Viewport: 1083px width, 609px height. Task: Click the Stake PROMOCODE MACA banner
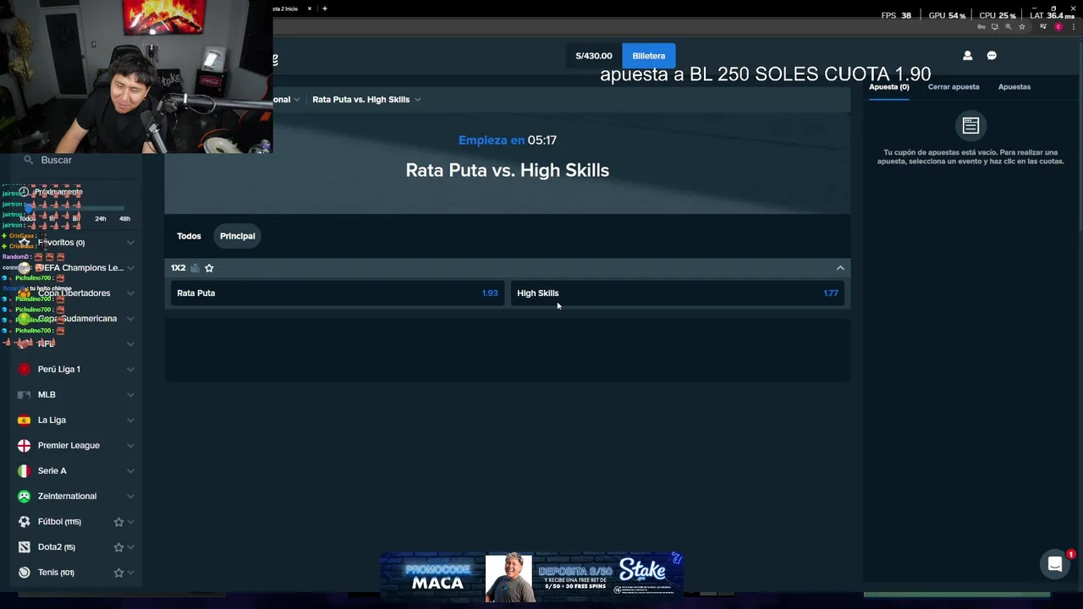click(x=532, y=577)
